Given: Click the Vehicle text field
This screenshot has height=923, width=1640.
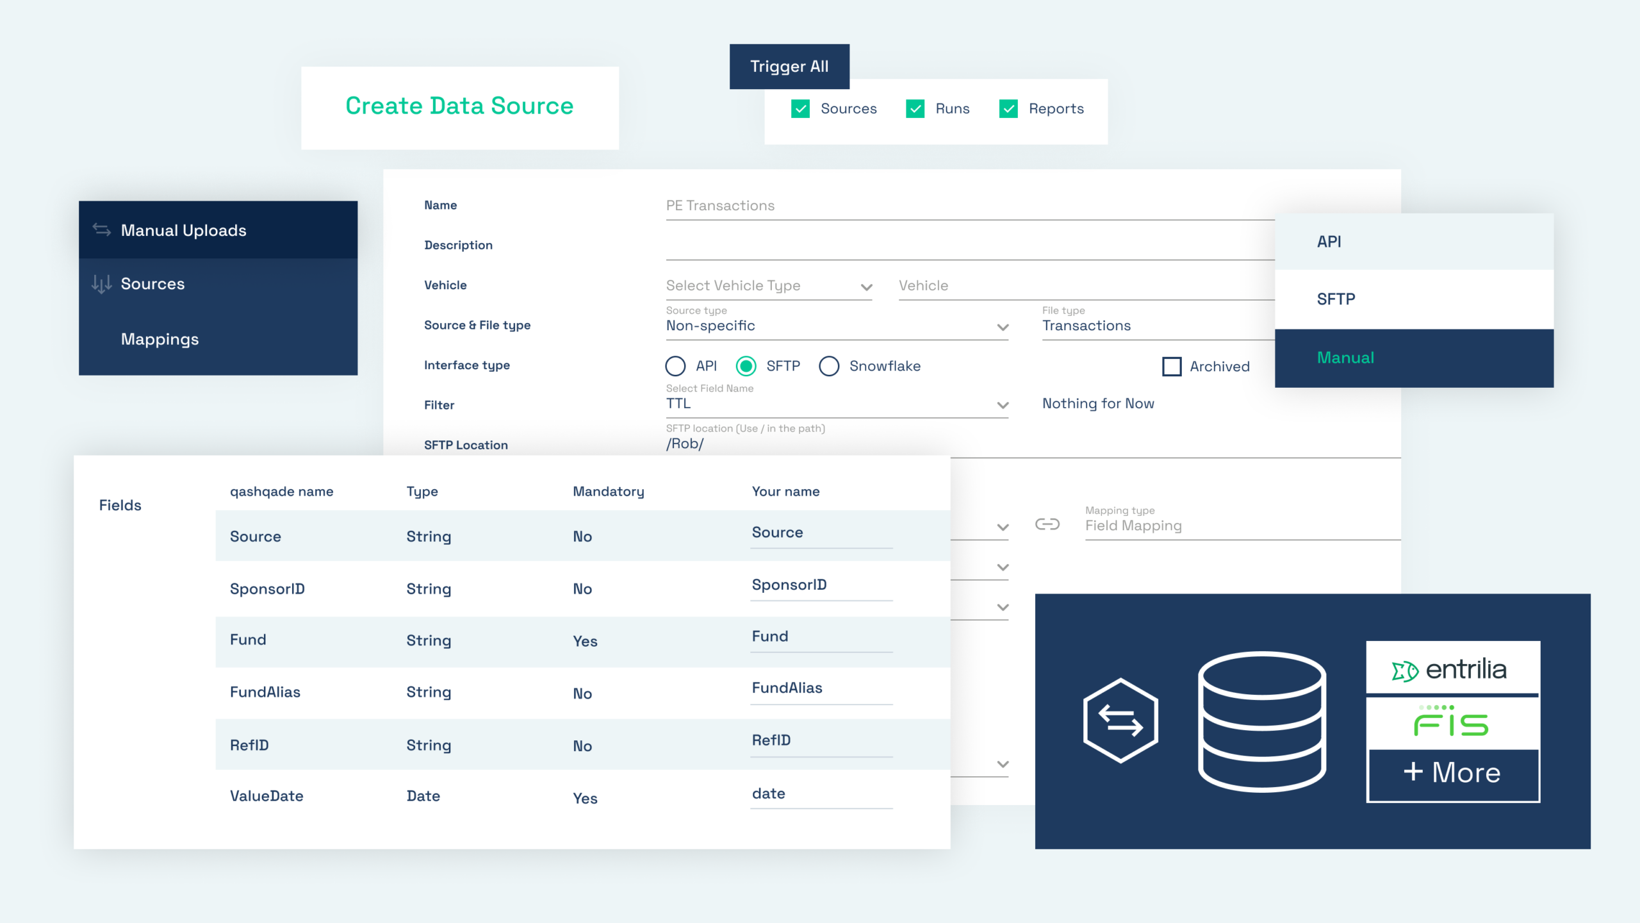Looking at the screenshot, I should (x=1086, y=286).
